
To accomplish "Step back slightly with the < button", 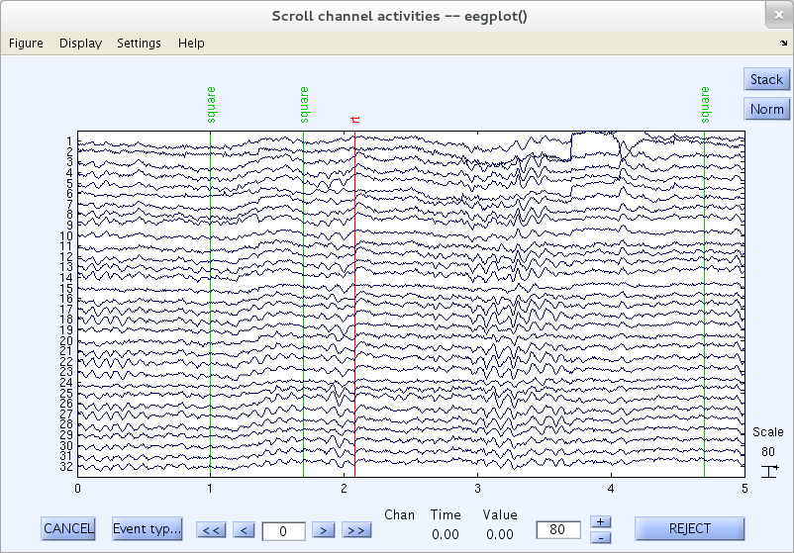I will pos(245,530).
